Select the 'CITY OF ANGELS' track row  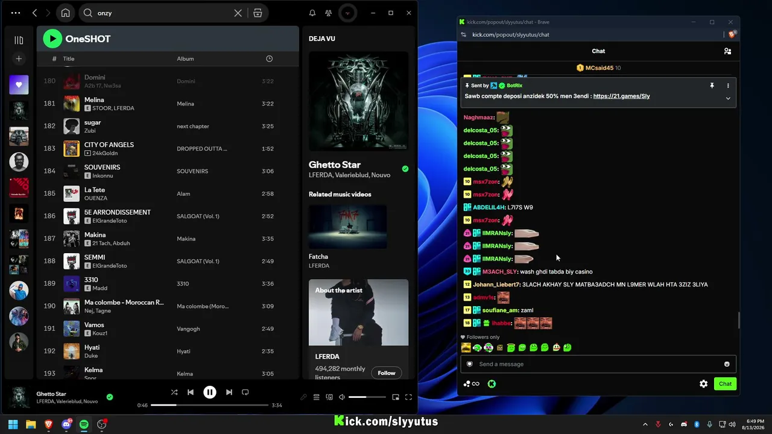[168, 148]
